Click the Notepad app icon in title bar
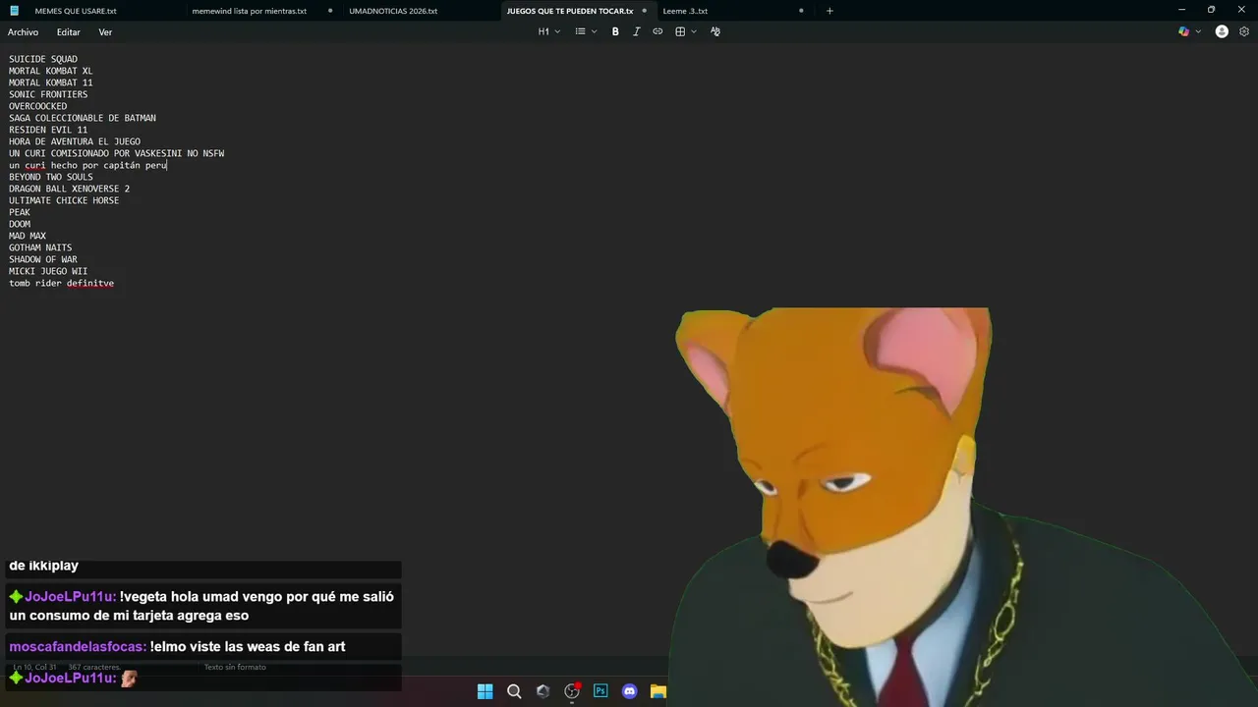 (14, 11)
